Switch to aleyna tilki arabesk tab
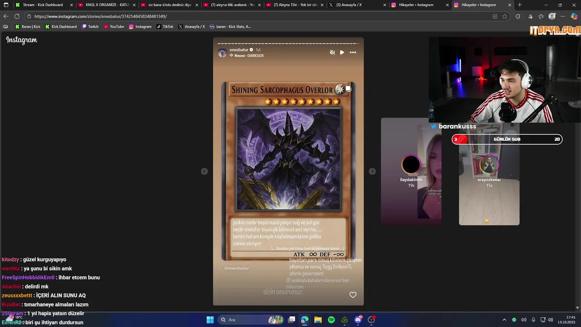The height and width of the screenshot is (327, 581). click(232, 5)
